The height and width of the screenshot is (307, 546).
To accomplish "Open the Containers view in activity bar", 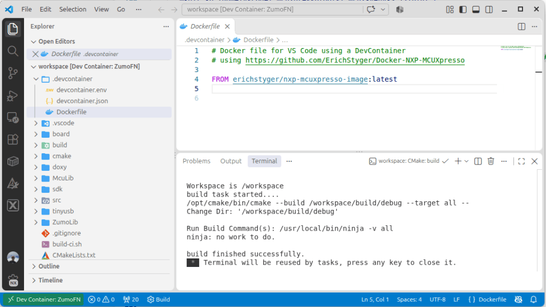I will pos(13,161).
